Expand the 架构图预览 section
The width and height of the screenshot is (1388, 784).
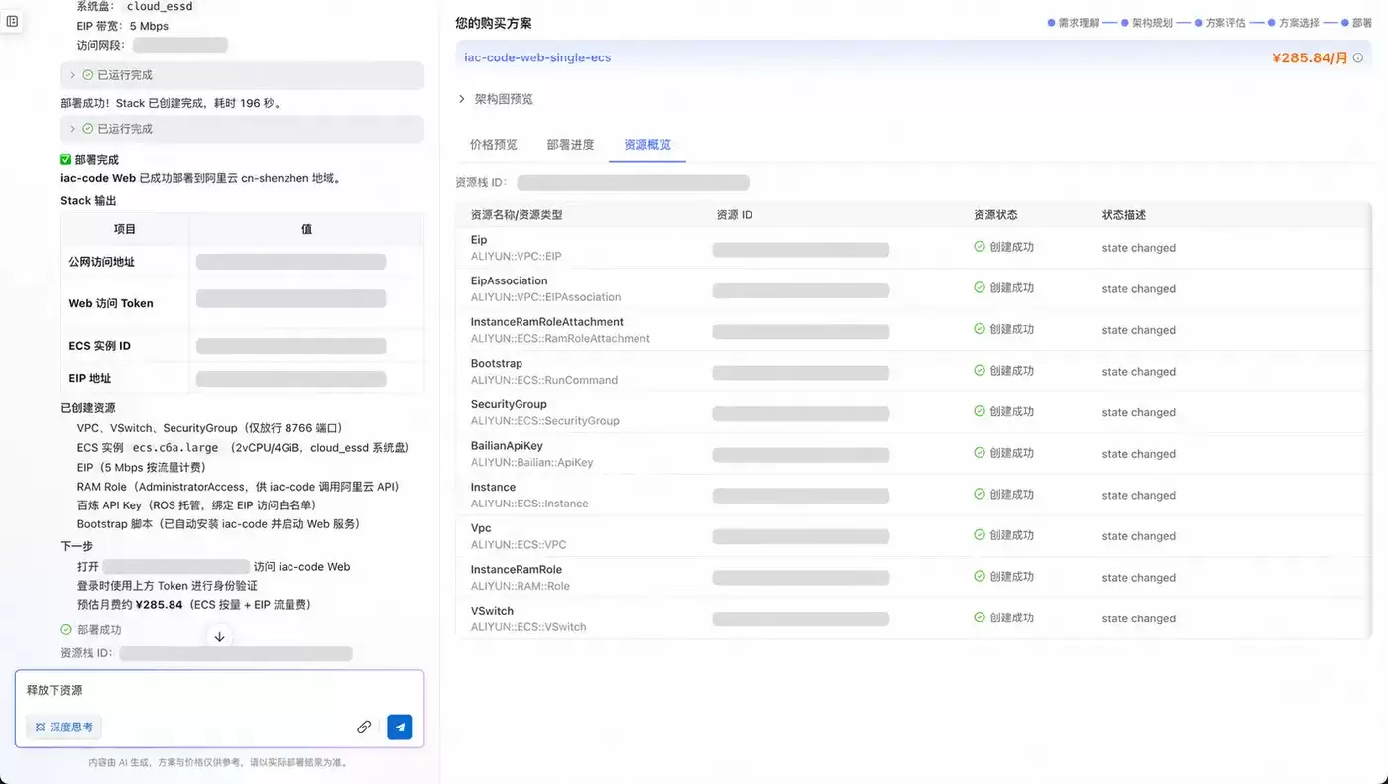496,99
